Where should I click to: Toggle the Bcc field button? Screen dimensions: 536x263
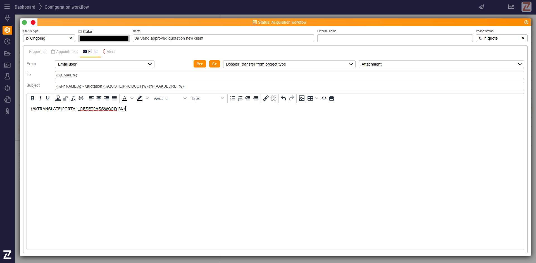pos(199,64)
